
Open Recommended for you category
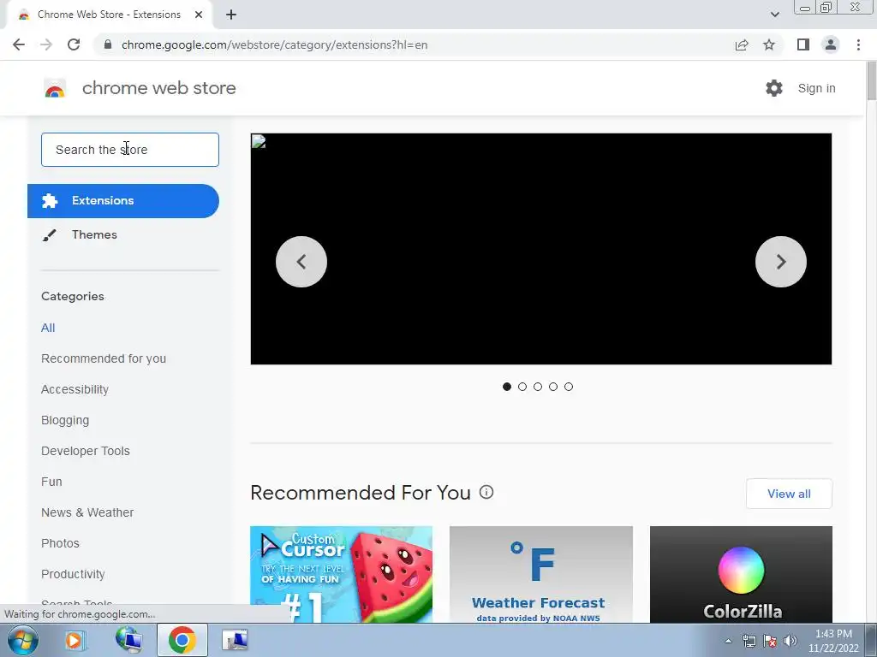[x=104, y=358]
